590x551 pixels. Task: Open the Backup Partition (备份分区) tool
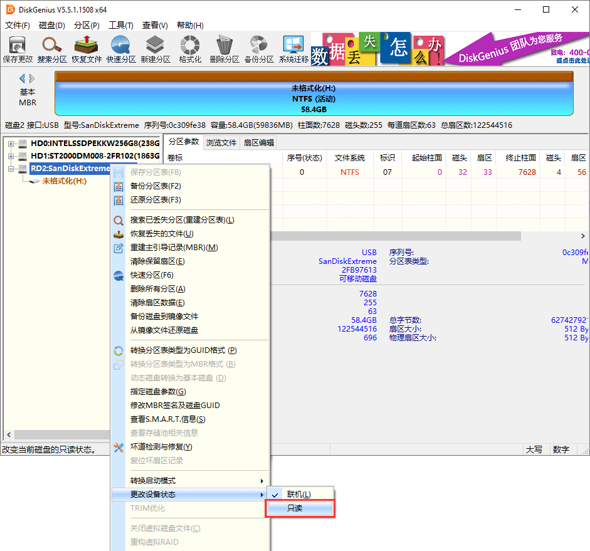259,49
